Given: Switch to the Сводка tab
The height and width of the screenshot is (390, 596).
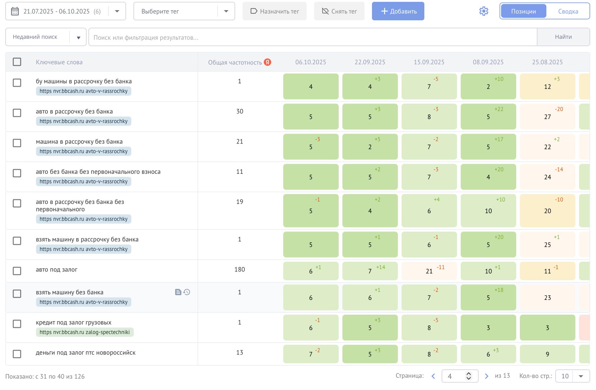Looking at the screenshot, I should pos(568,11).
